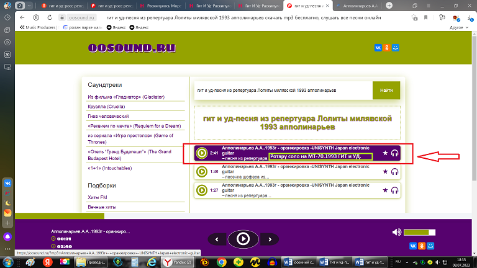The height and width of the screenshot is (268, 477).
Task: Click the oosound.ru address field
Action: (x=81, y=17)
